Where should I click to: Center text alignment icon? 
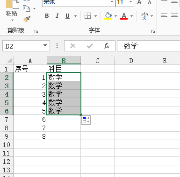(x=174, y=16)
